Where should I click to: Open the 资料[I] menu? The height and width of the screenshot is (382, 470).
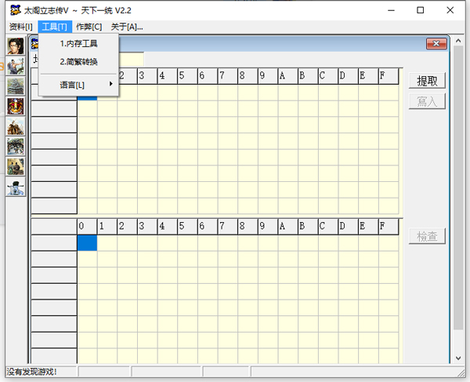coord(21,27)
